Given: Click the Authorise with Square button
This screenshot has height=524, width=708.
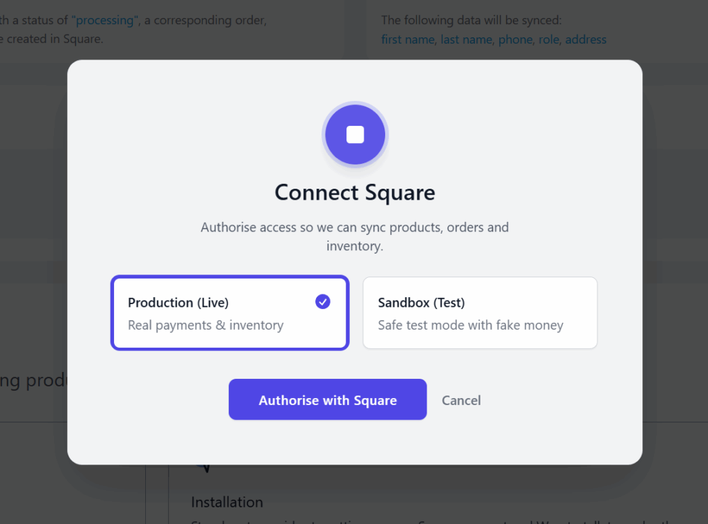Looking at the screenshot, I should pos(327,400).
